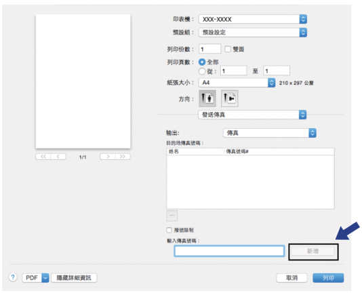The image size is (362, 295).
Task: Go to previous preview page
Action: coord(58,157)
